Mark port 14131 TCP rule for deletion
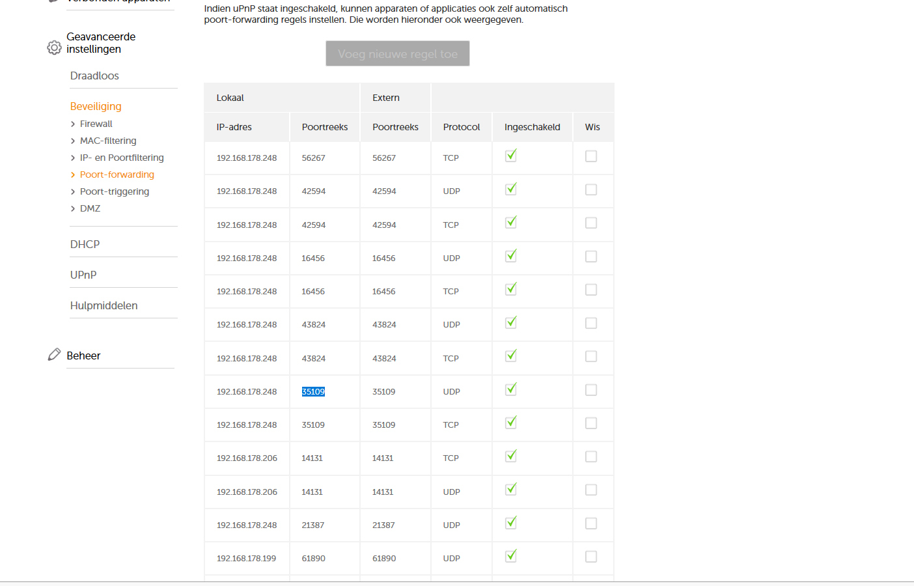This screenshot has height=586, width=914. pyautogui.click(x=591, y=457)
